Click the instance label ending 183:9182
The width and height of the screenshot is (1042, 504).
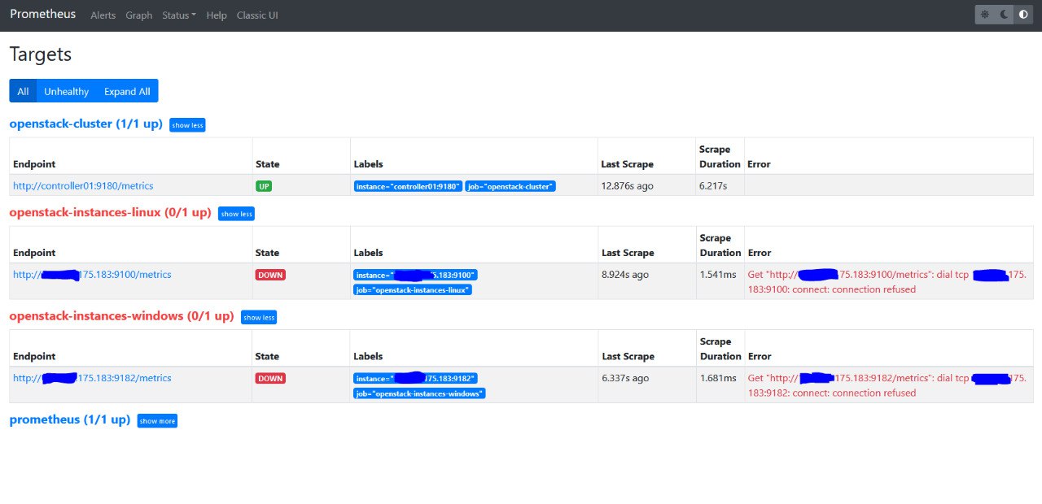coord(415,378)
